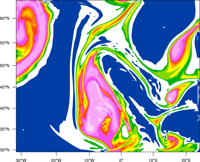Click the 20°E longitude label
Screen dimensions: 200x162
[x=186, y=160]
